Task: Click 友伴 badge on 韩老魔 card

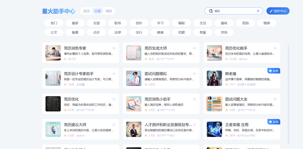Action: (x=274, y=71)
